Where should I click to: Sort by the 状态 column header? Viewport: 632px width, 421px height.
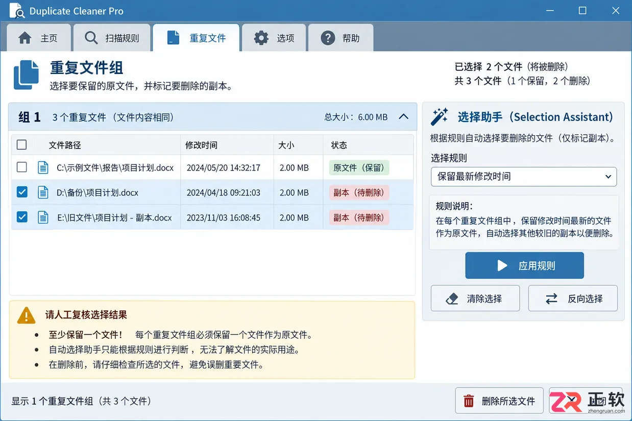pos(339,145)
